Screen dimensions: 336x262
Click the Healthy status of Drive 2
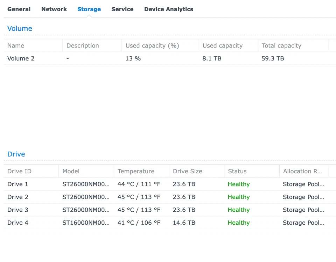[x=239, y=197]
